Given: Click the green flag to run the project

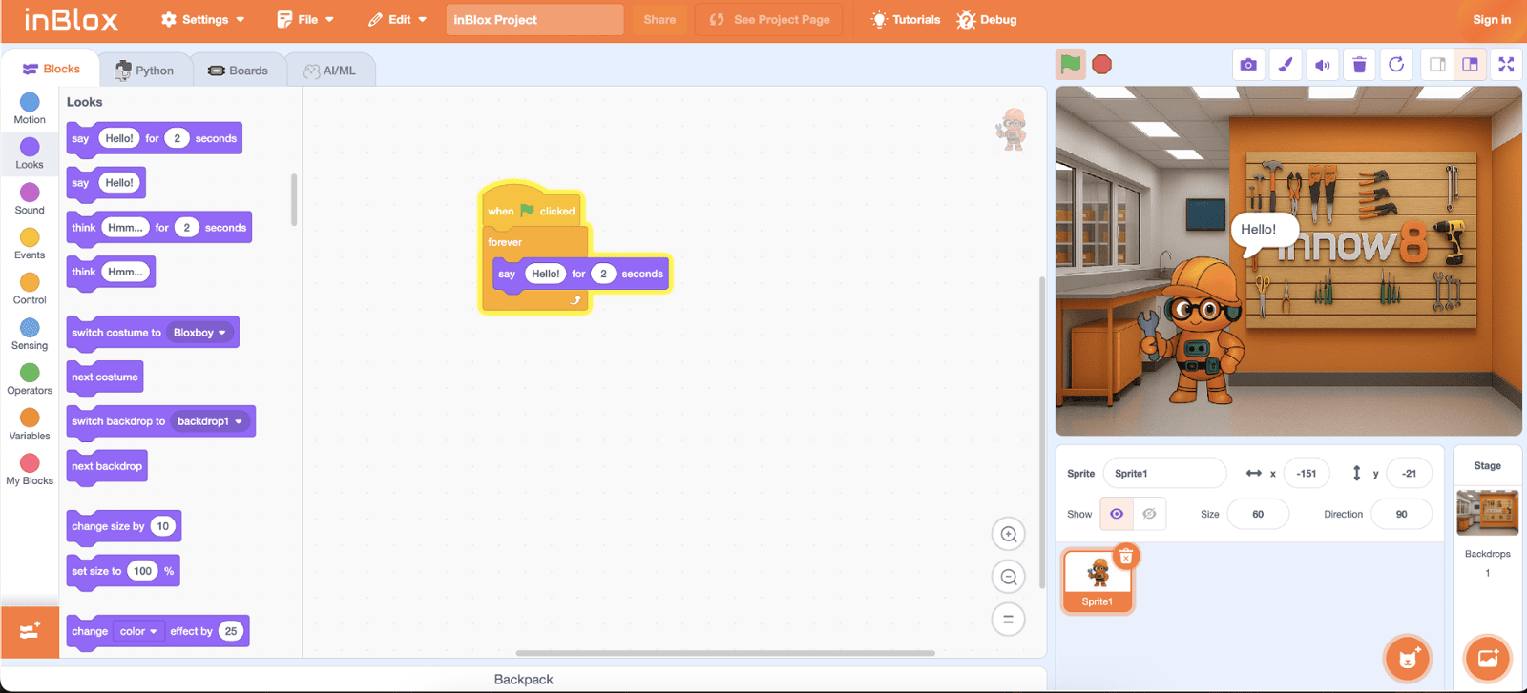Looking at the screenshot, I should pos(1070,65).
